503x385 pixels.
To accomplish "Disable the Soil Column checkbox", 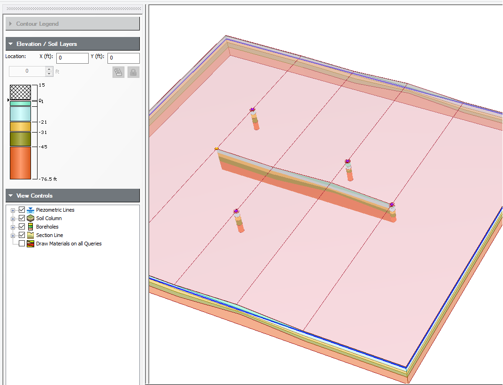I will click(22, 218).
